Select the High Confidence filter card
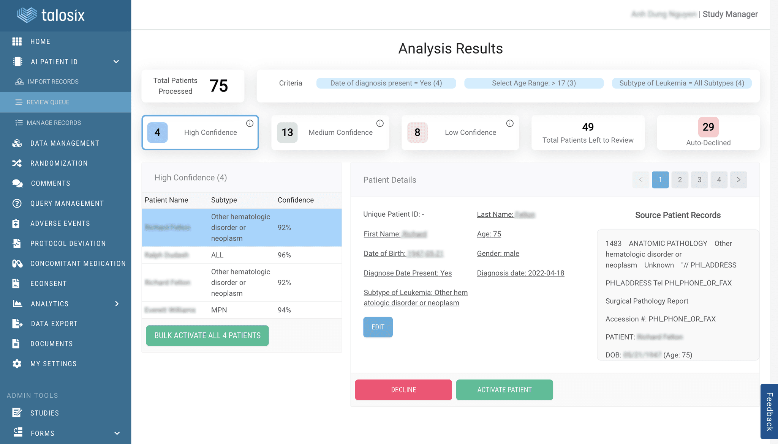 point(200,132)
